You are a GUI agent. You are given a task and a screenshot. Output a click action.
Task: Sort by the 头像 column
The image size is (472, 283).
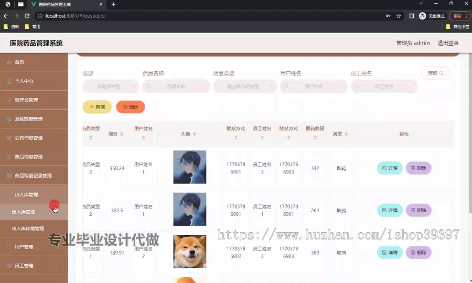pos(195,134)
